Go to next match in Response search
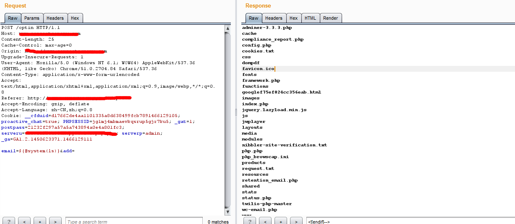The width and height of the screenshot is (515, 224). point(296,221)
